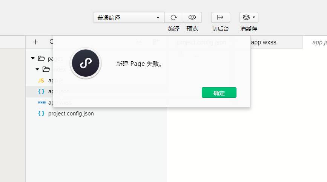
Task: Select the JS file icon for app.js
Action: (x=41, y=80)
